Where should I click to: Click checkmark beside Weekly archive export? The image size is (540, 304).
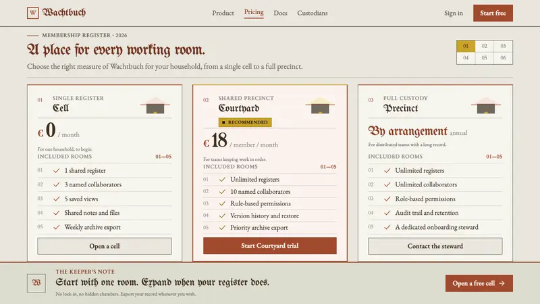point(57,227)
